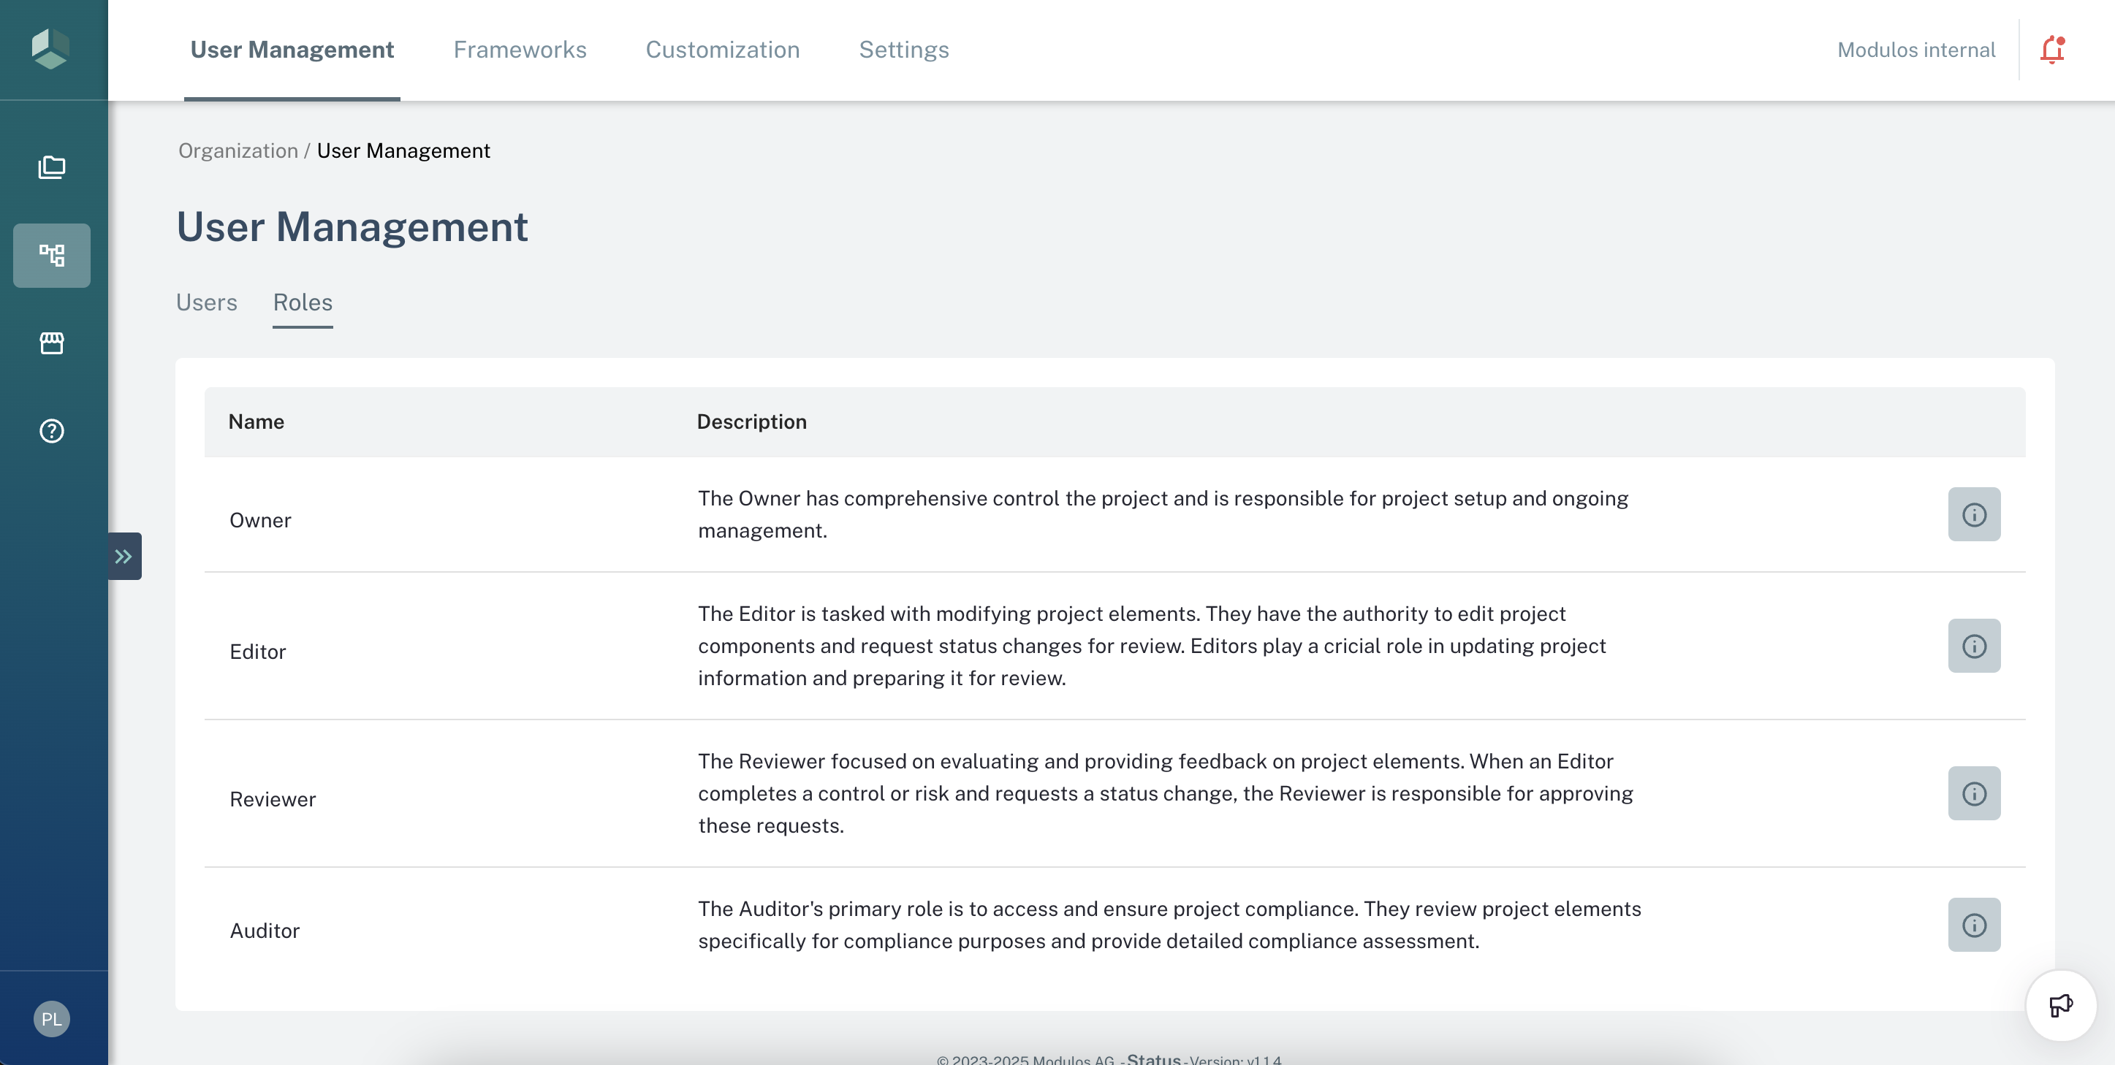The height and width of the screenshot is (1065, 2115).
Task: Follow the Organization breadcrumb link
Action: (x=238, y=150)
